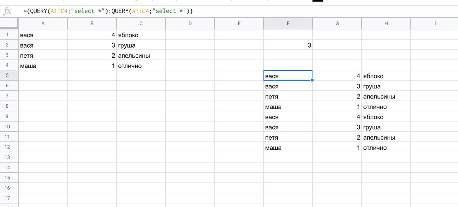Viewport: 458px width, 207px height.
Task: Select row 12 header
Action: tap(9, 147)
